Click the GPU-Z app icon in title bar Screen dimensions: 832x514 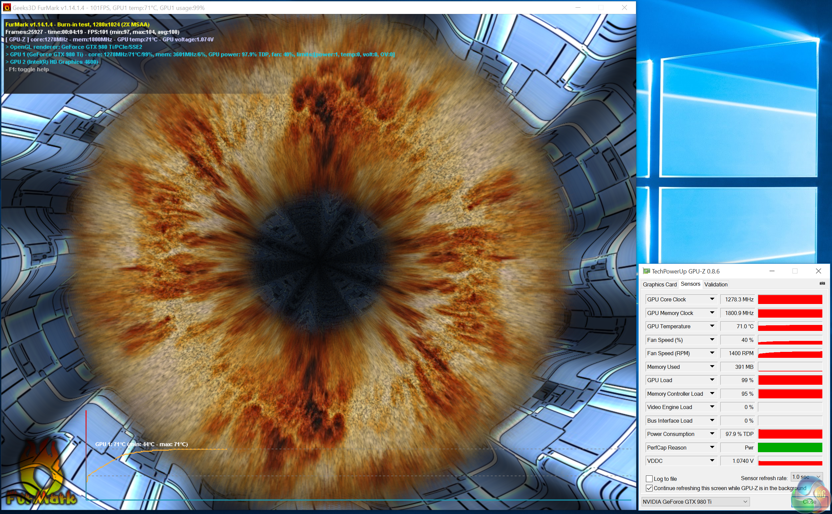(x=646, y=271)
